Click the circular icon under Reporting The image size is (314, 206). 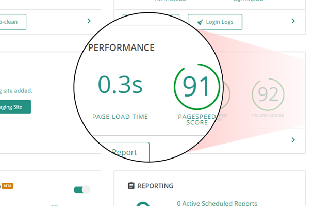coord(143,204)
